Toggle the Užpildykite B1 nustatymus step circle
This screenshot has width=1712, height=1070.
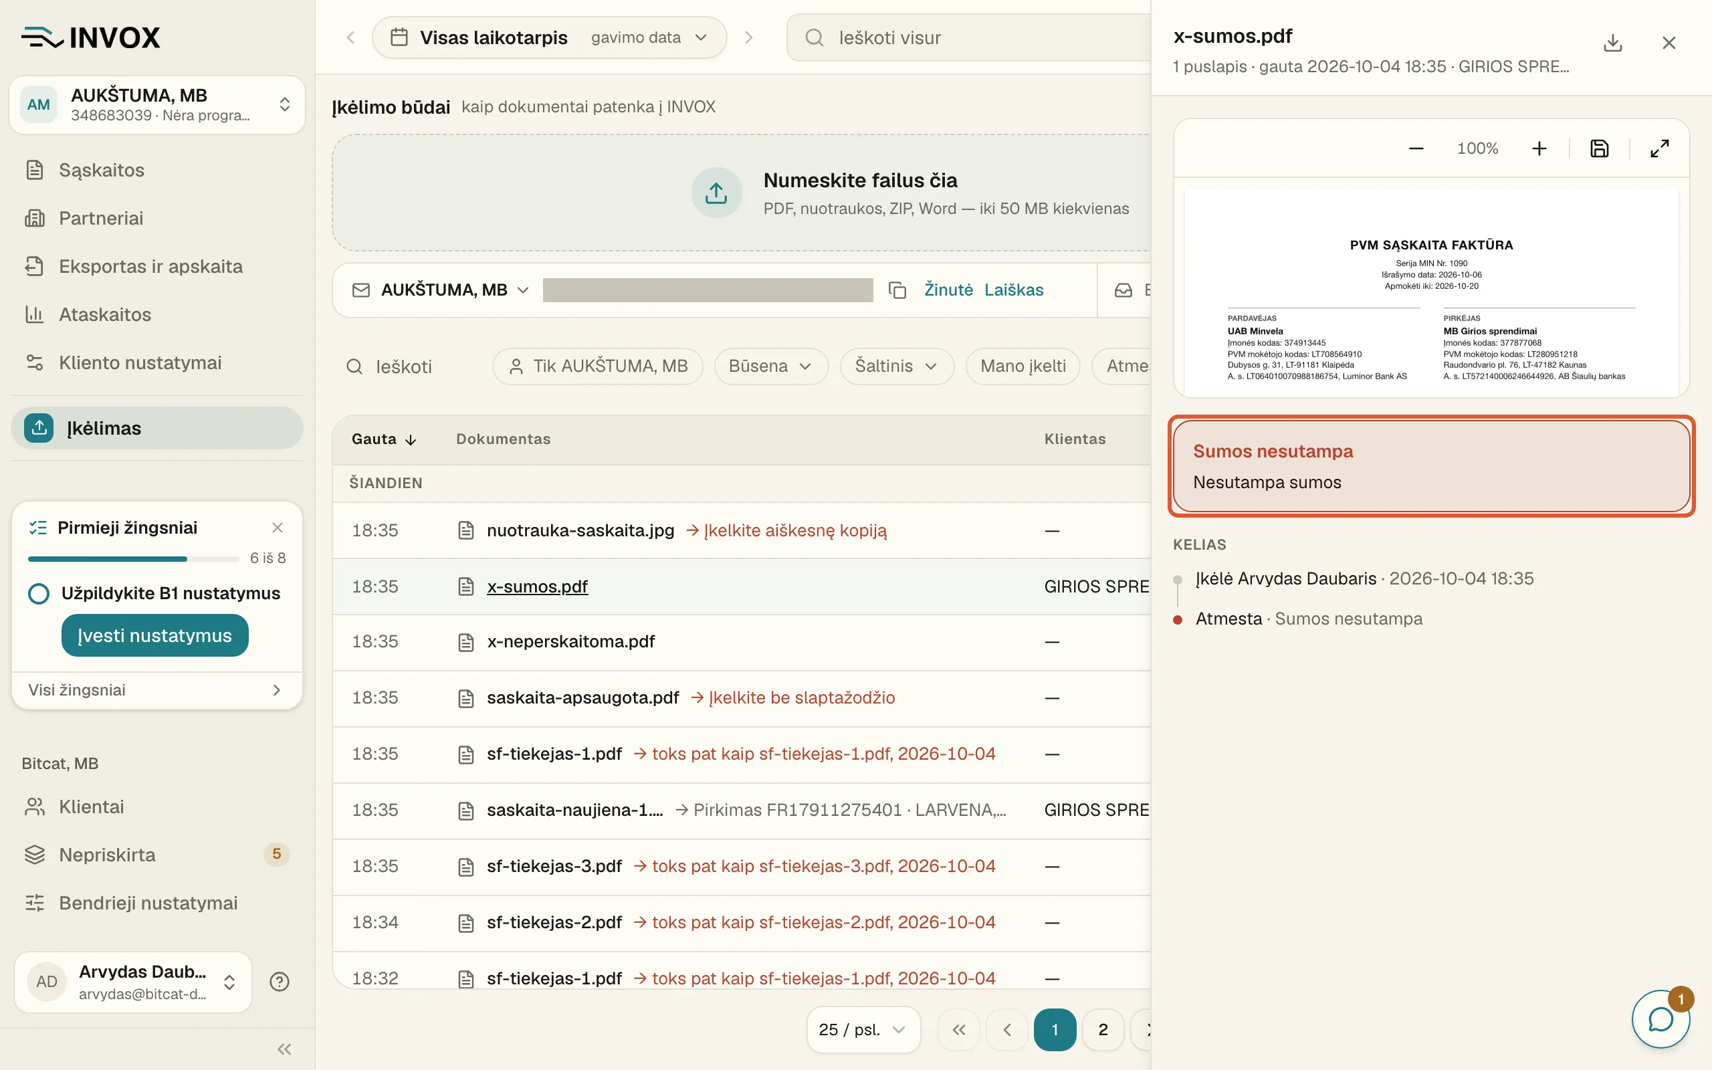[39, 593]
